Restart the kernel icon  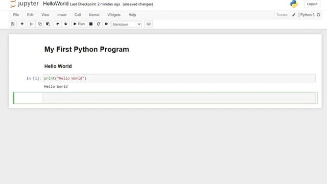pyautogui.click(x=99, y=24)
